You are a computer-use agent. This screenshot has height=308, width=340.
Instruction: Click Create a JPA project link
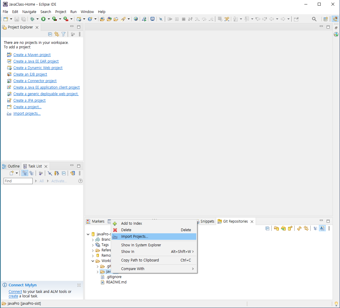tap(29, 100)
